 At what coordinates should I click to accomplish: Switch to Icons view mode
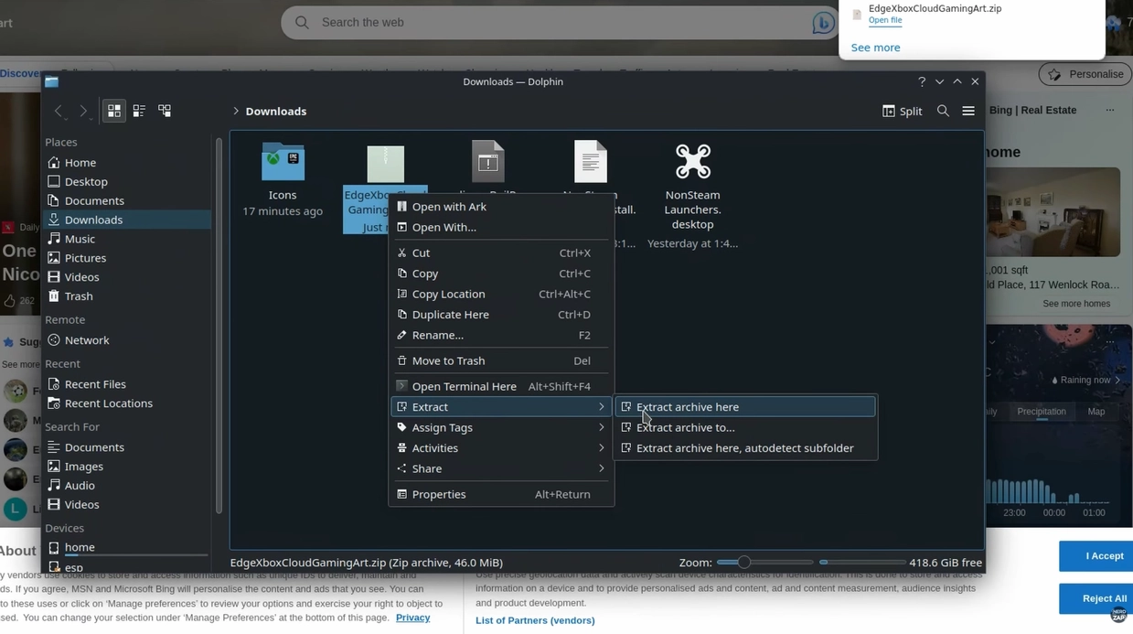click(x=114, y=111)
